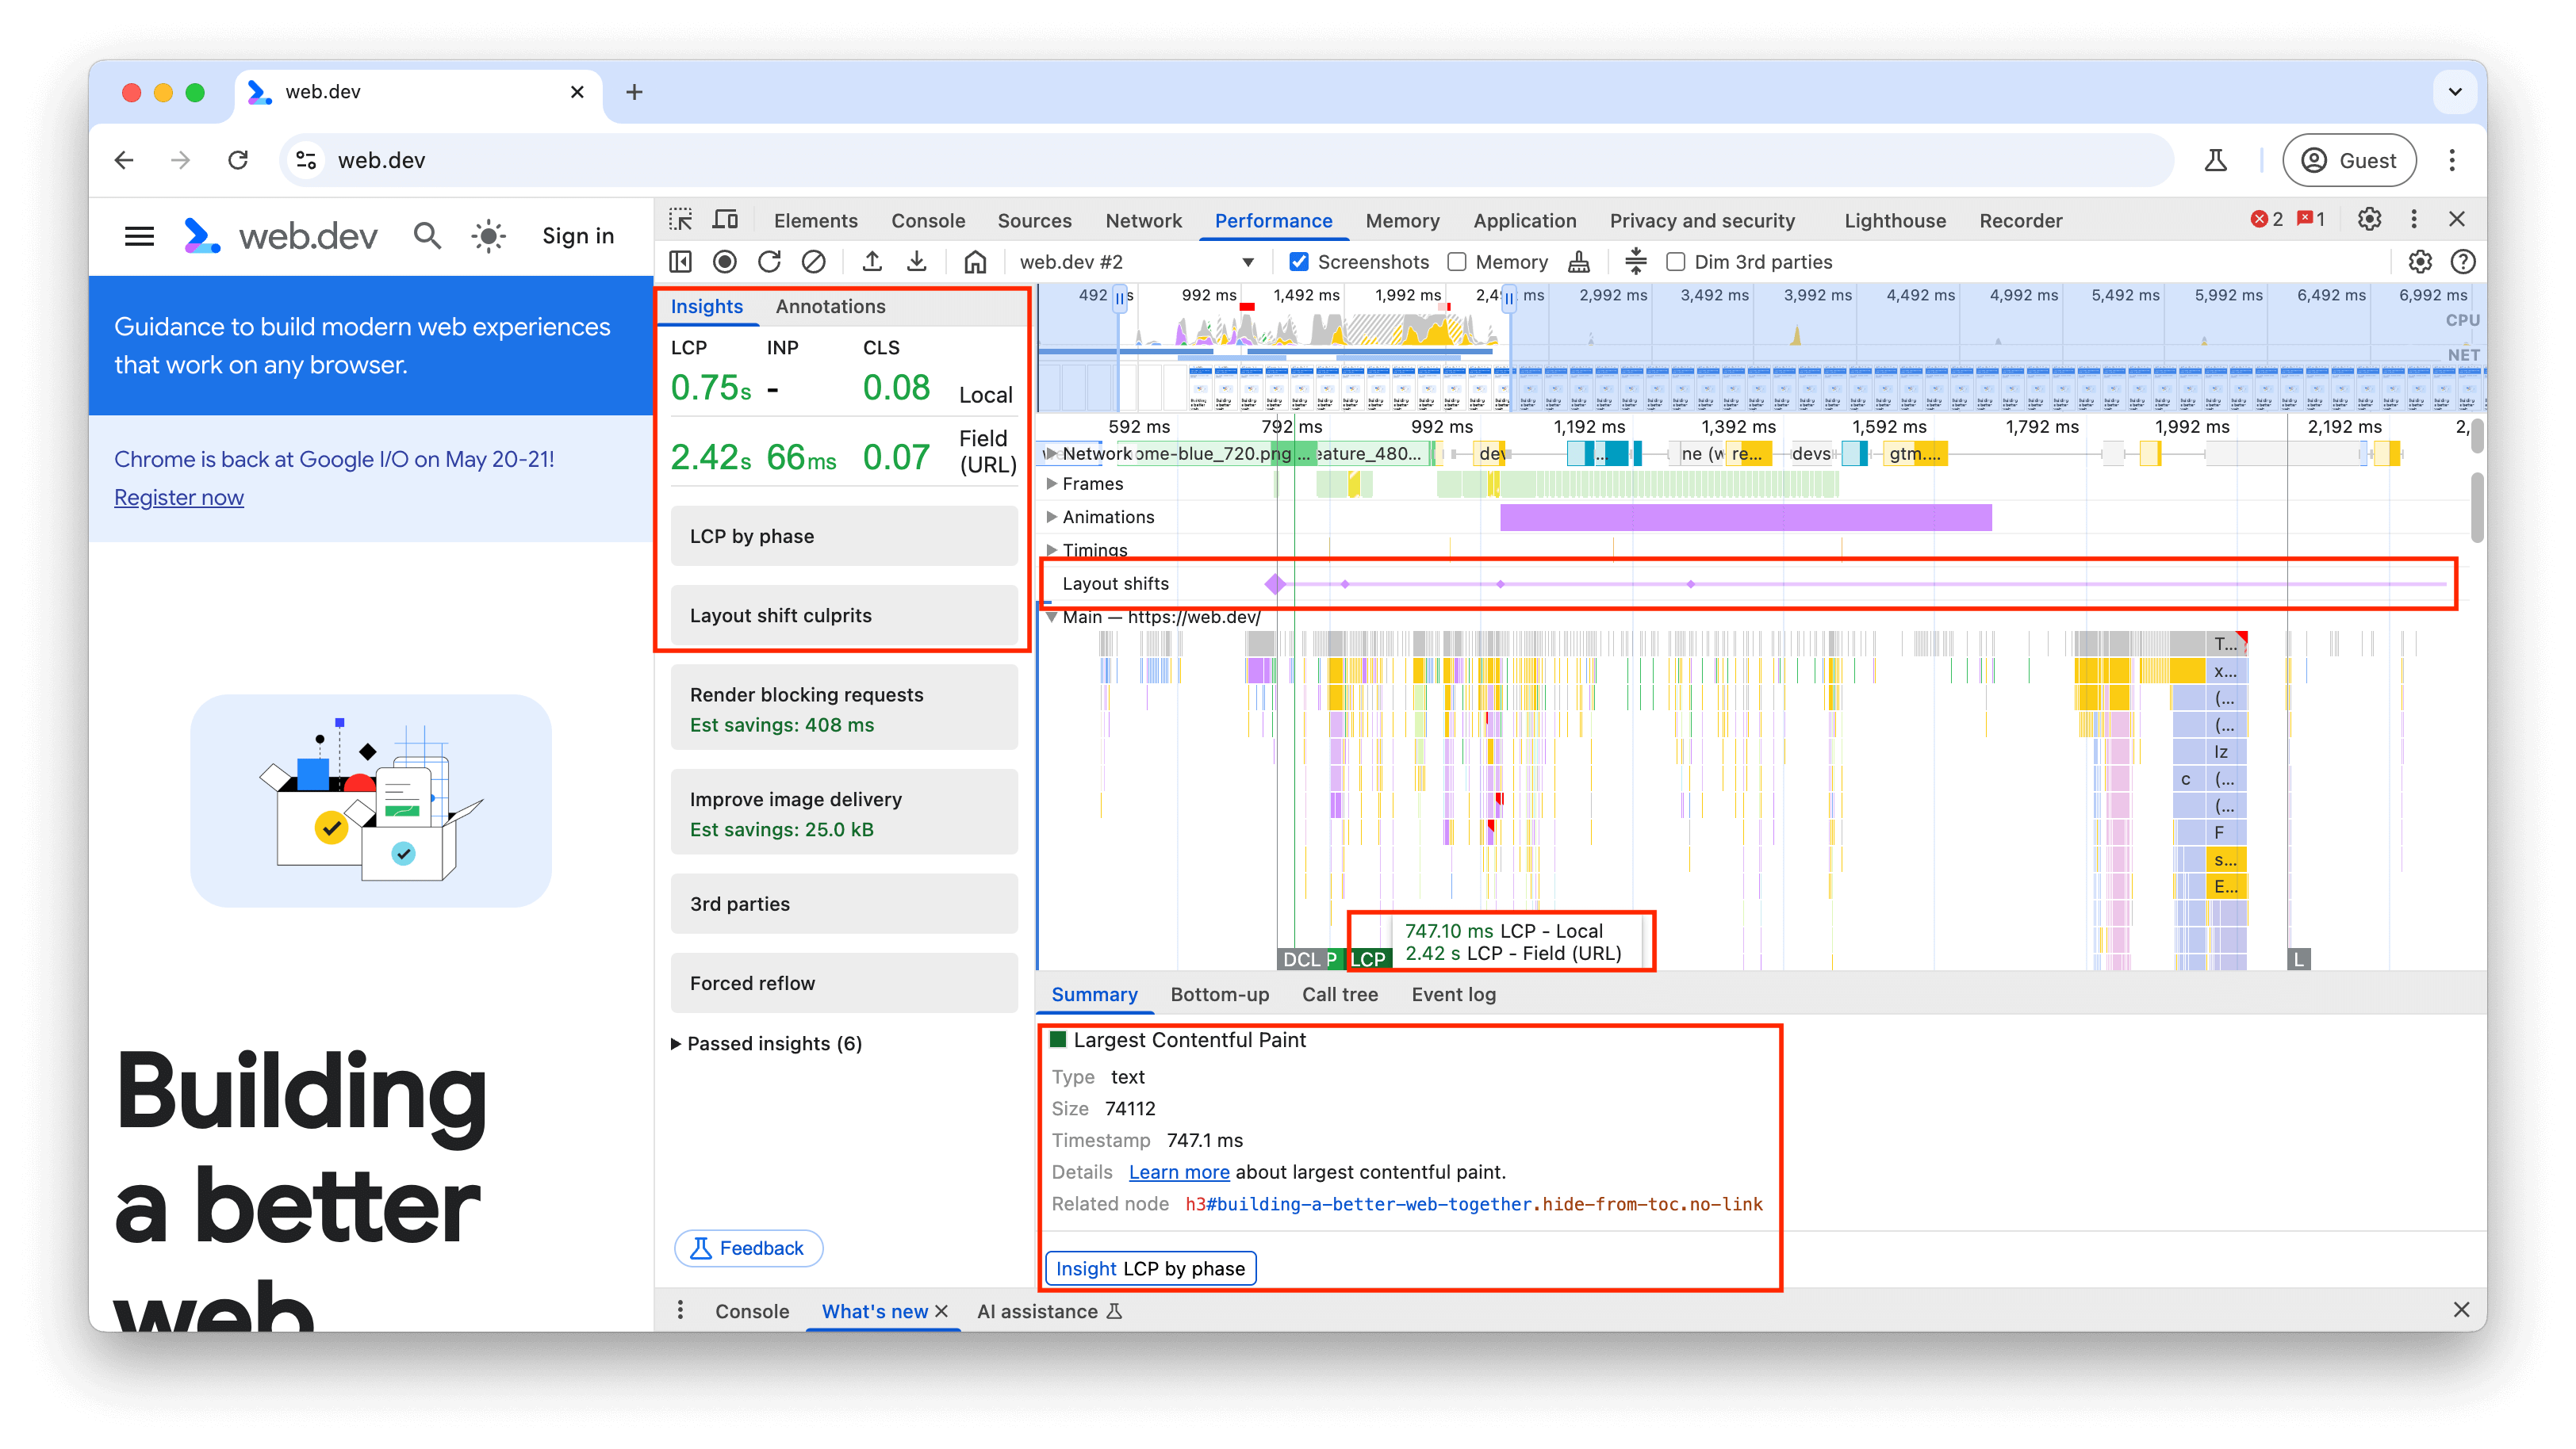Toggle the Dim 3rd parties checkbox
This screenshot has height=1449, width=2576.
1673,262
